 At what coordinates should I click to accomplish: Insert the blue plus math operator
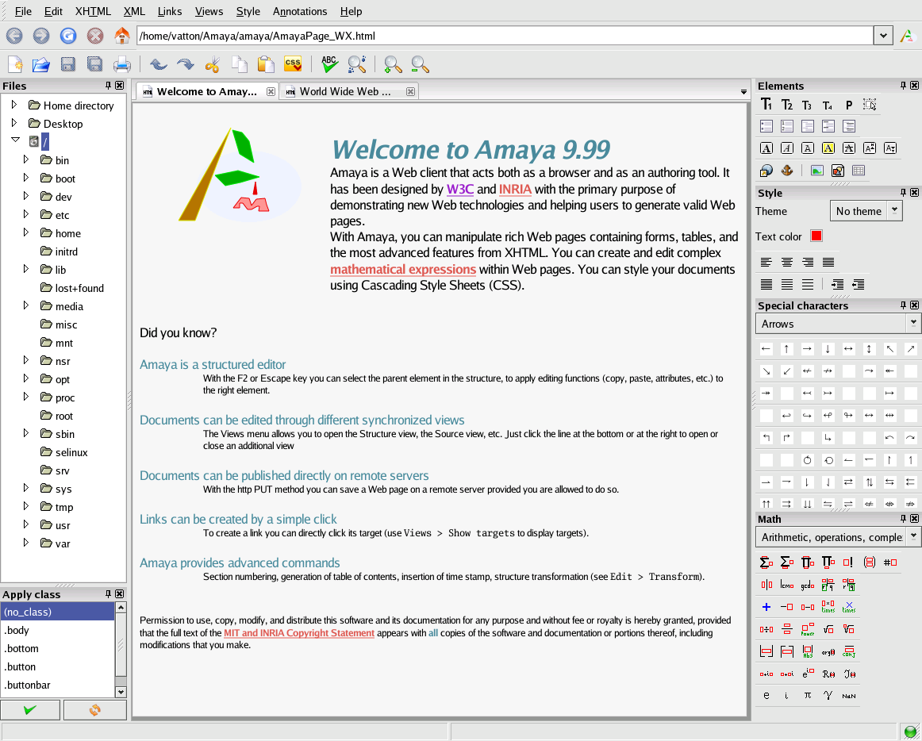766,607
